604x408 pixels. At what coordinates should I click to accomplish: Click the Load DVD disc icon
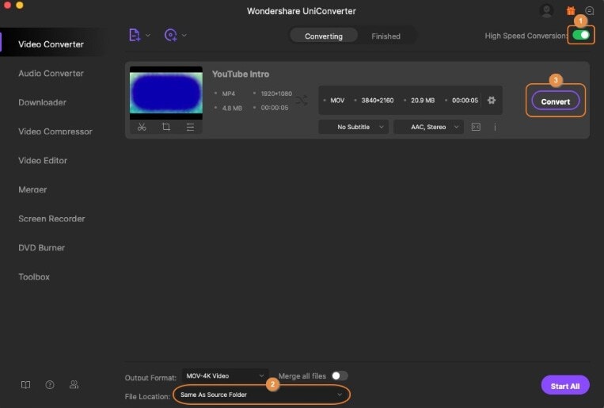pyautogui.click(x=171, y=35)
